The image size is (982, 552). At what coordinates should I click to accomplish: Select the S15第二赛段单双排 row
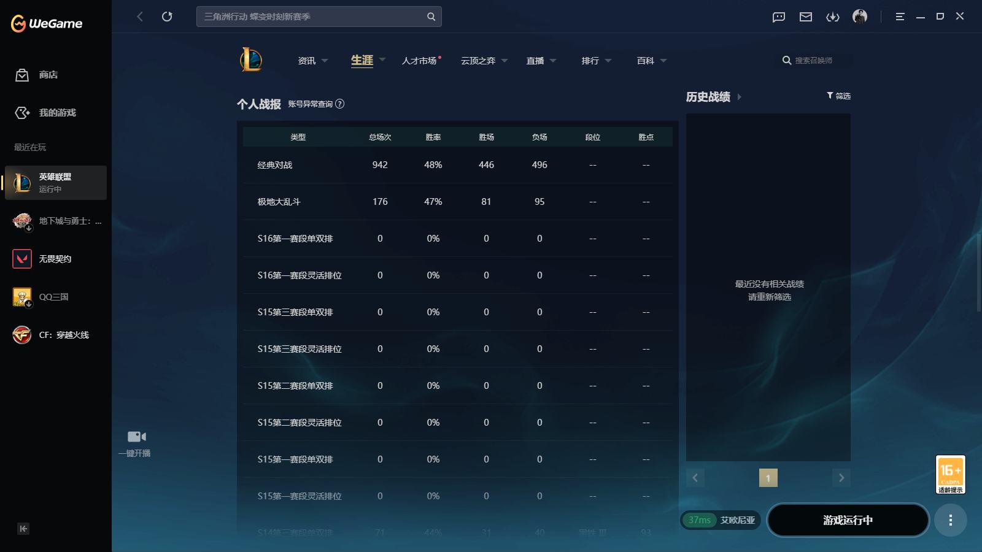pyautogui.click(x=458, y=386)
